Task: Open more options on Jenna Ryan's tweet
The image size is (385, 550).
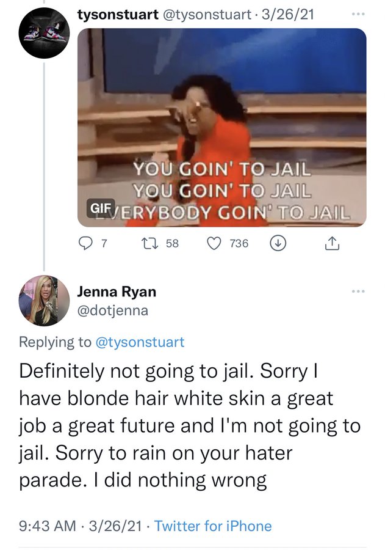Action: (x=358, y=291)
